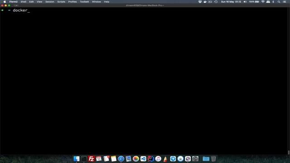Viewport: 290px width, 163px height.
Task: Open the Edit menu
Action: pos(31,2)
